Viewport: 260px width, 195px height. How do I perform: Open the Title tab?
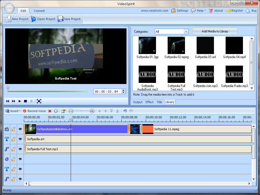(159, 102)
